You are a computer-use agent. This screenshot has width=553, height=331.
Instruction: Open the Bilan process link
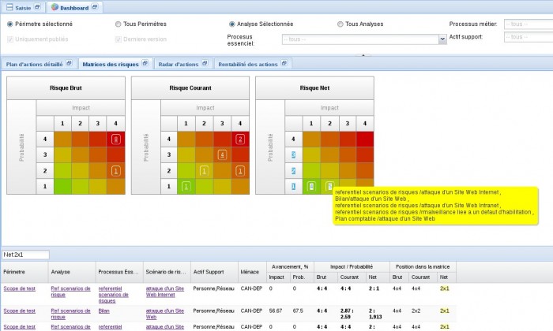click(x=103, y=311)
